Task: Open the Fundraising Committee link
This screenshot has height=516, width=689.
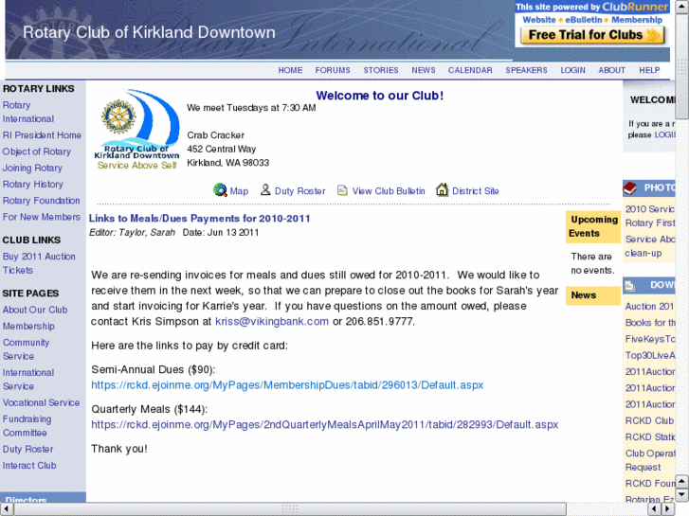Action: coord(27,425)
